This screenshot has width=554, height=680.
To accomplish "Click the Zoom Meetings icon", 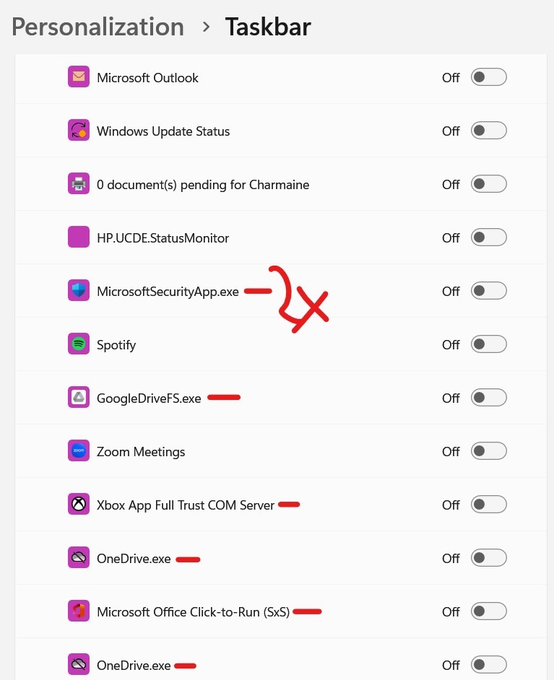I will tap(78, 450).
